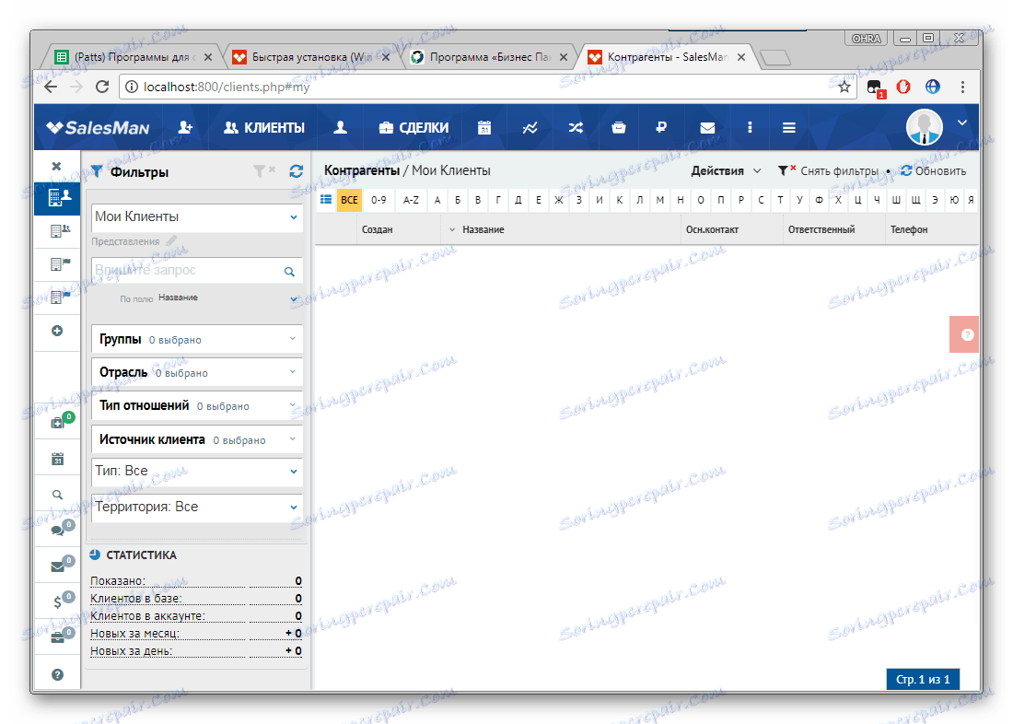
Task: Expand the Отрасль filter
Action: click(x=197, y=372)
